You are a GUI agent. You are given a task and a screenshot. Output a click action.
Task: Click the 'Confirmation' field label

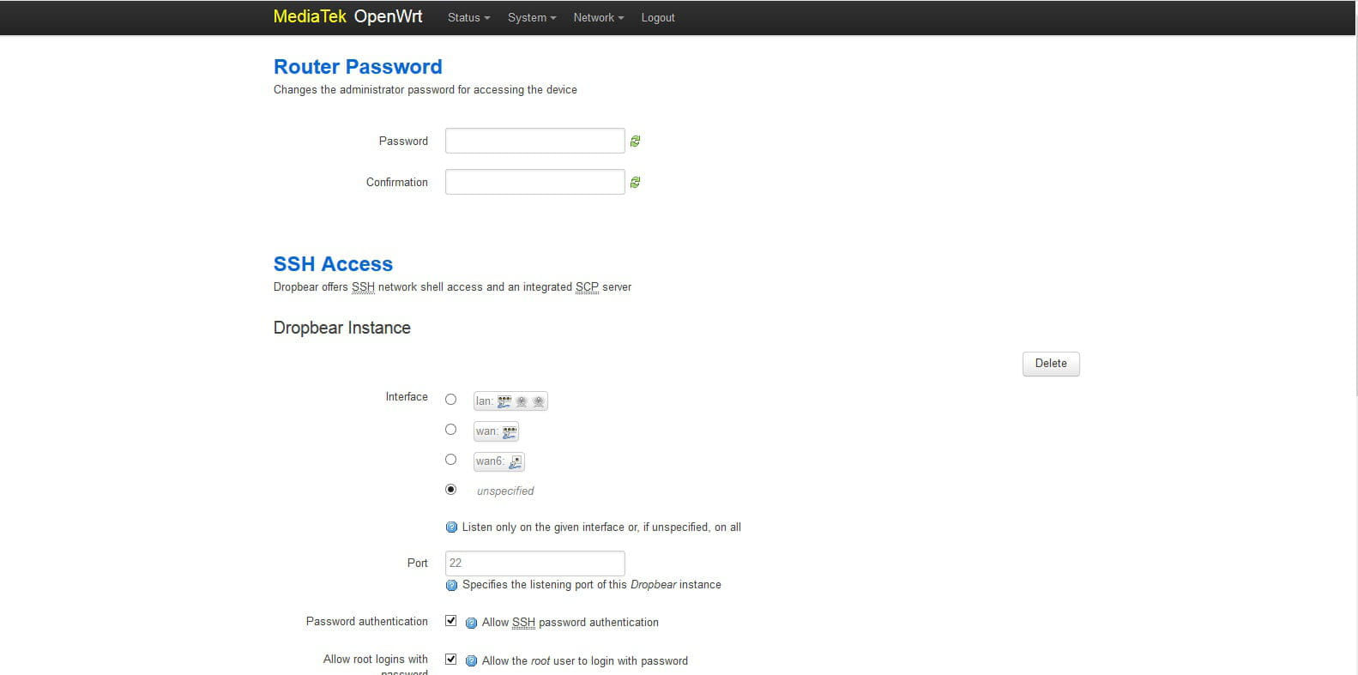[x=397, y=183]
